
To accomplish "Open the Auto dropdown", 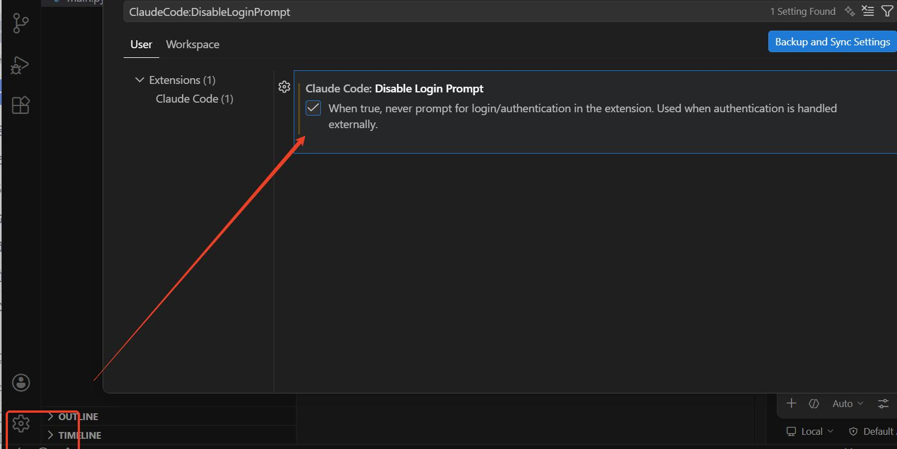I will (848, 404).
